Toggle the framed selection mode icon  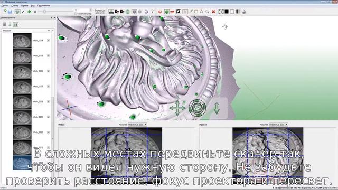click(x=185, y=12)
